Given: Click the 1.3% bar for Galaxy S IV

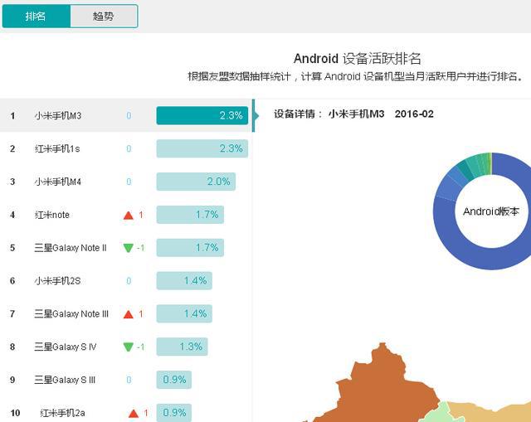Looking at the screenshot, I should [x=182, y=347].
